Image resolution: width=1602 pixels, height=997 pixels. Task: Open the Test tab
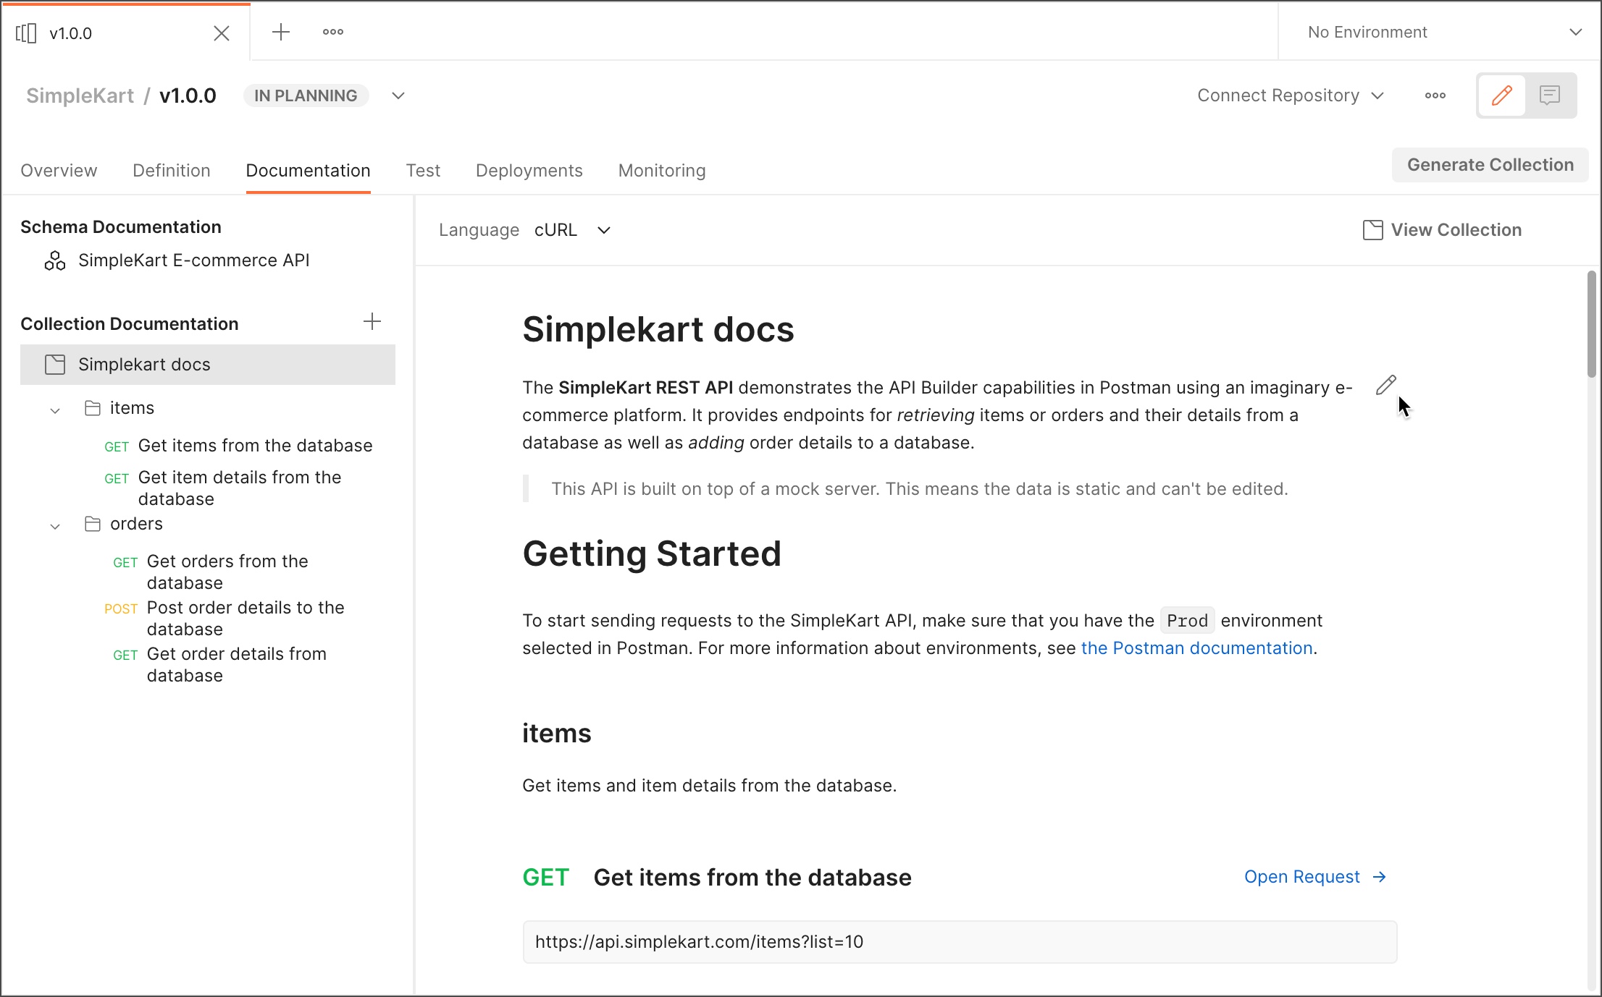point(423,171)
